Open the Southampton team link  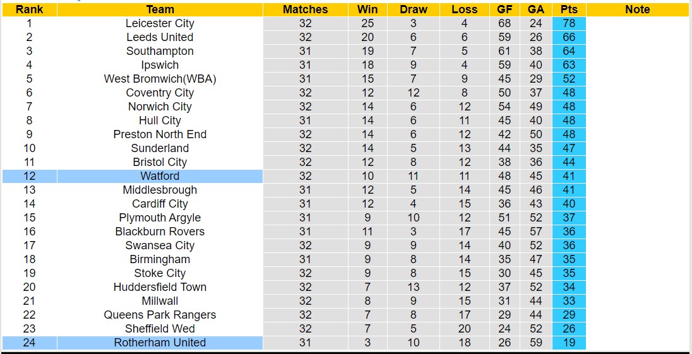tap(160, 51)
